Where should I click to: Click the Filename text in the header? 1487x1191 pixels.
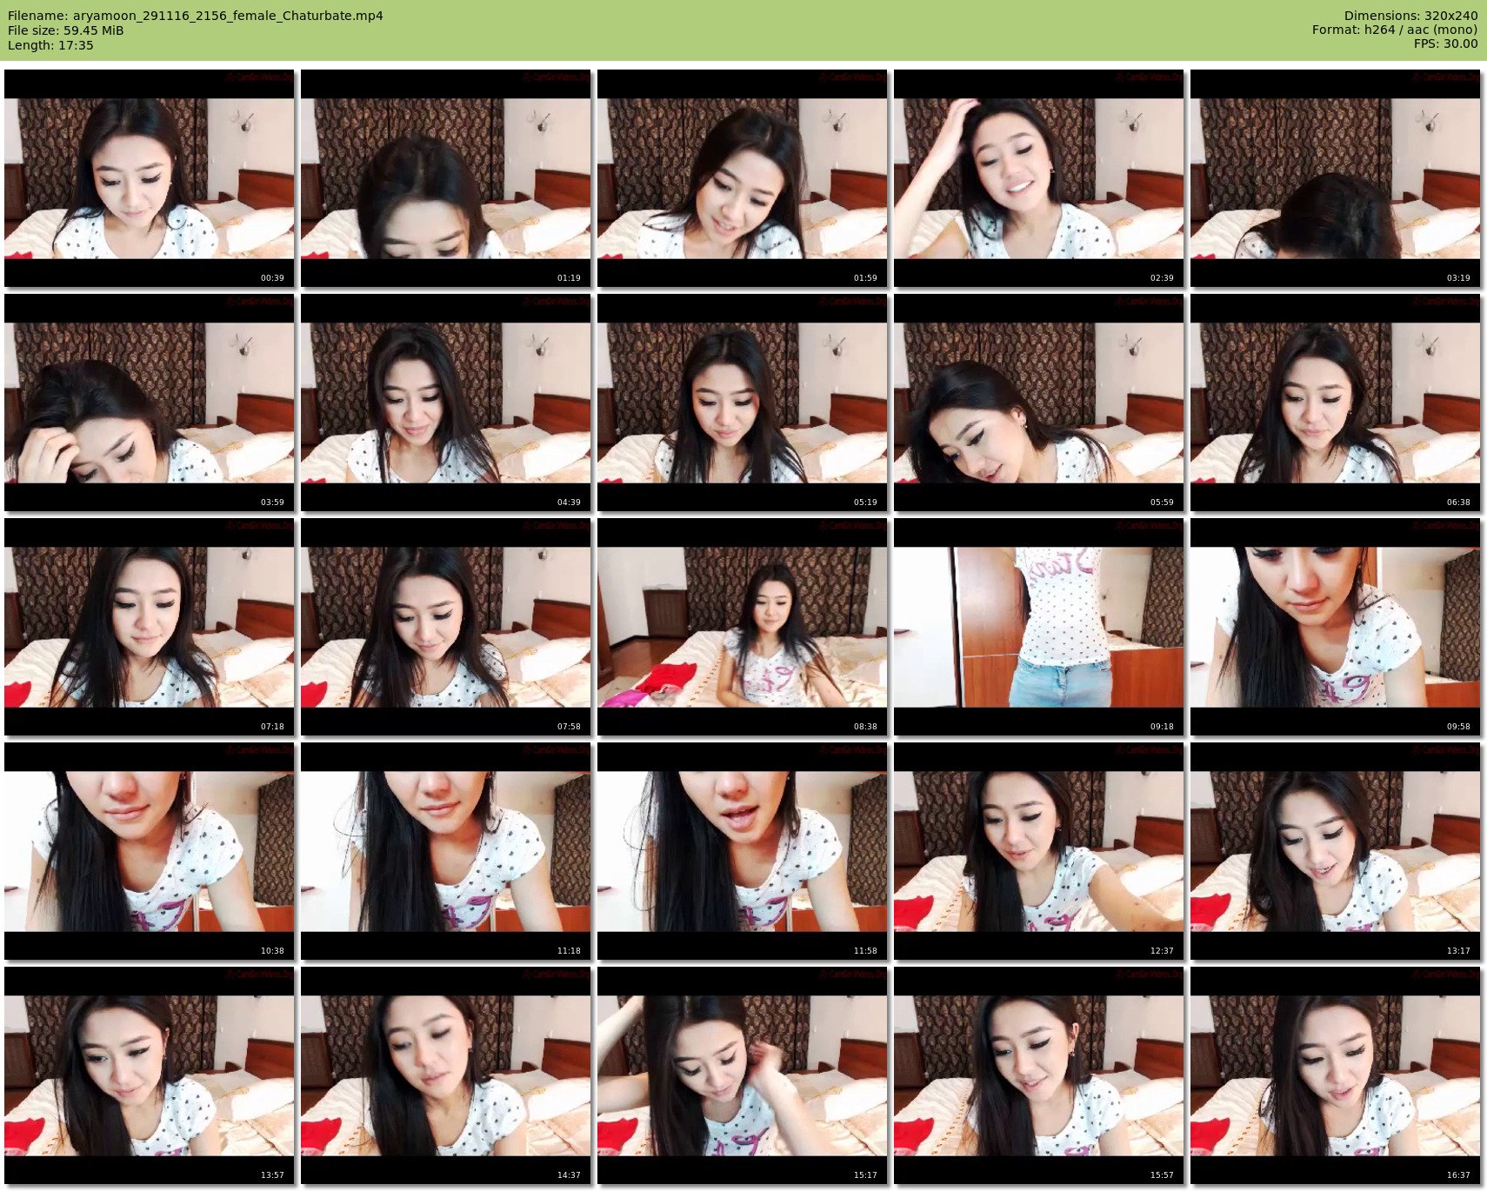click(x=195, y=16)
